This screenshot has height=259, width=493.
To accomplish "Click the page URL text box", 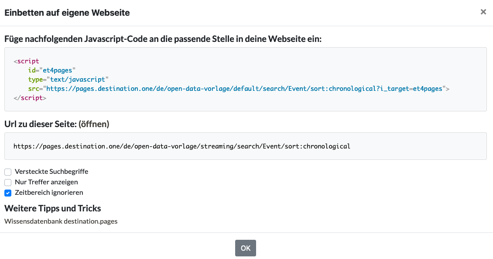I will point(246,146).
